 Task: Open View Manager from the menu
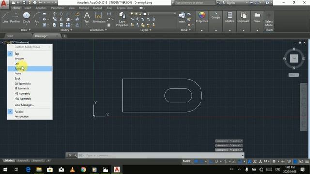[x=30, y=105]
